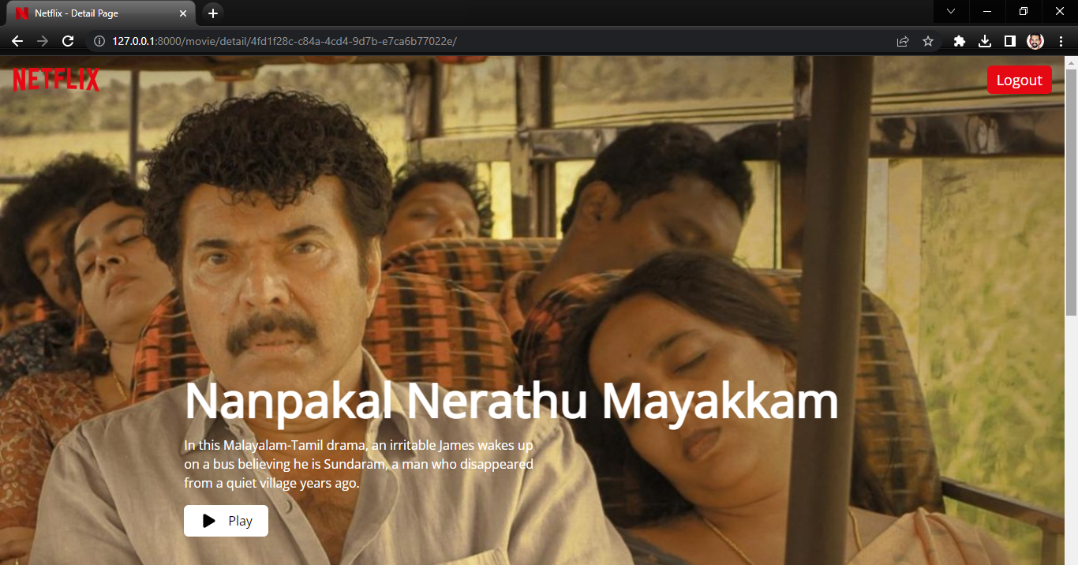Open the Chrome profile avatar
Screen dimensions: 1078x565
(1035, 41)
